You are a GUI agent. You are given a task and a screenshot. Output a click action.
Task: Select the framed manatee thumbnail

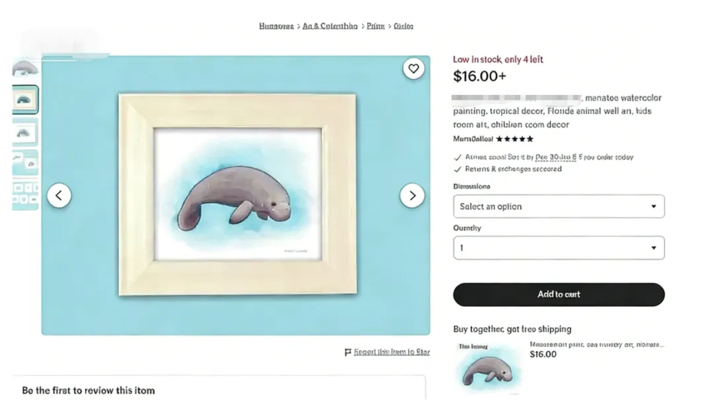click(25, 100)
